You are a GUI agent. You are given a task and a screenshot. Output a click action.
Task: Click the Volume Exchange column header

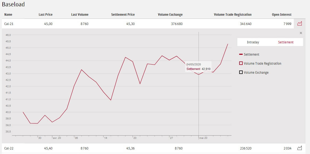tap(170, 15)
